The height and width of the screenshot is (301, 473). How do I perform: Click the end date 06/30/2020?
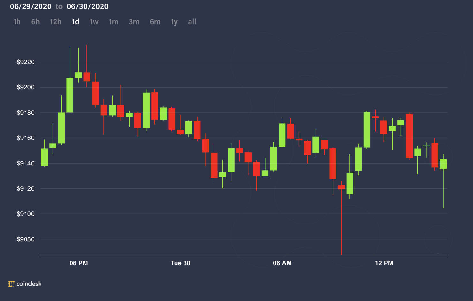(87, 7)
